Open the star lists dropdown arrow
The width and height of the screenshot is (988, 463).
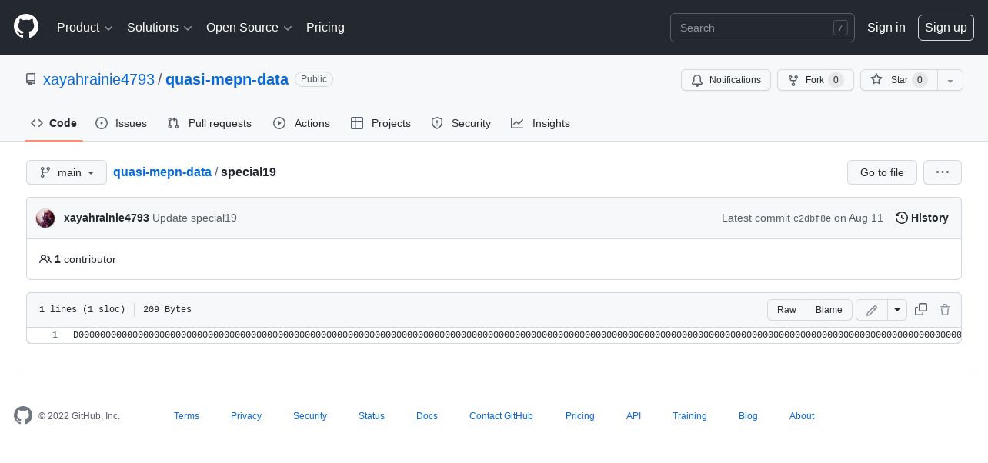[x=950, y=80]
